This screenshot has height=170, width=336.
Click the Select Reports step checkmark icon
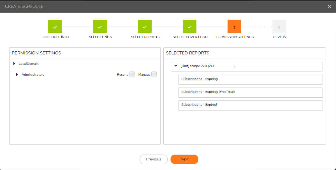(145, 27)
